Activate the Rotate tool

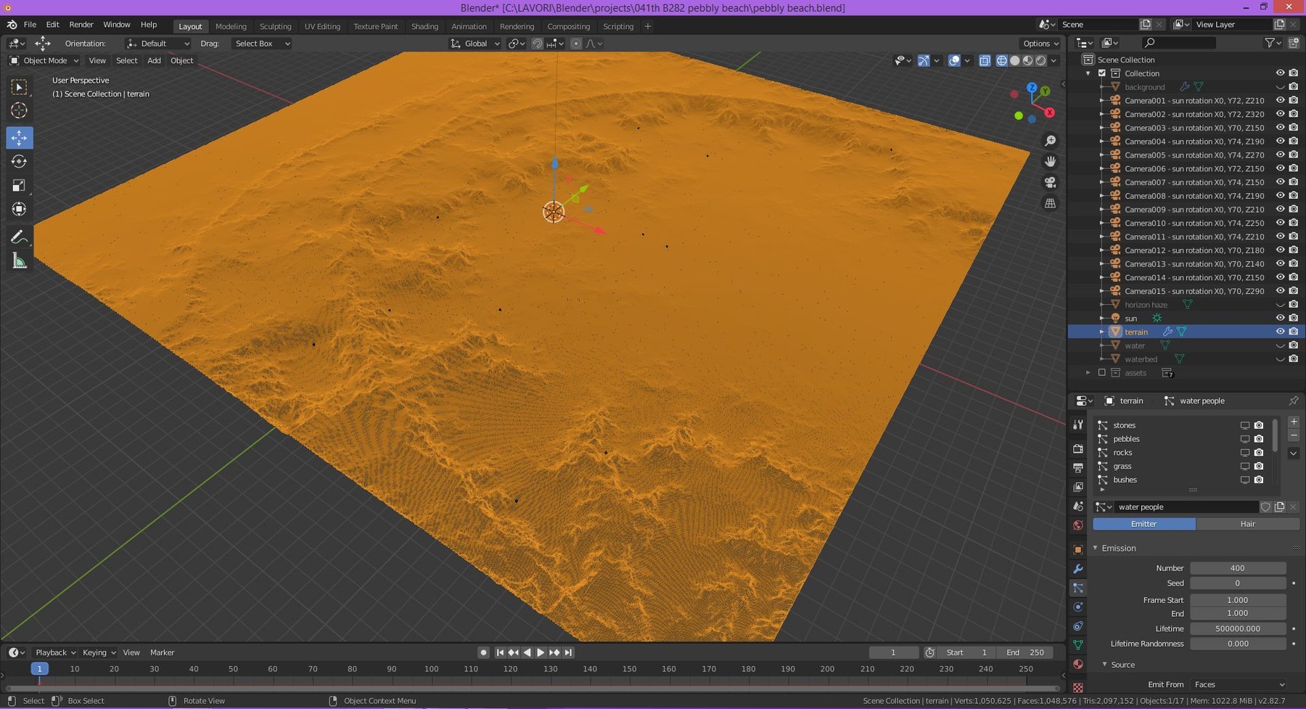pyautogui.click(x=20, y=161)
